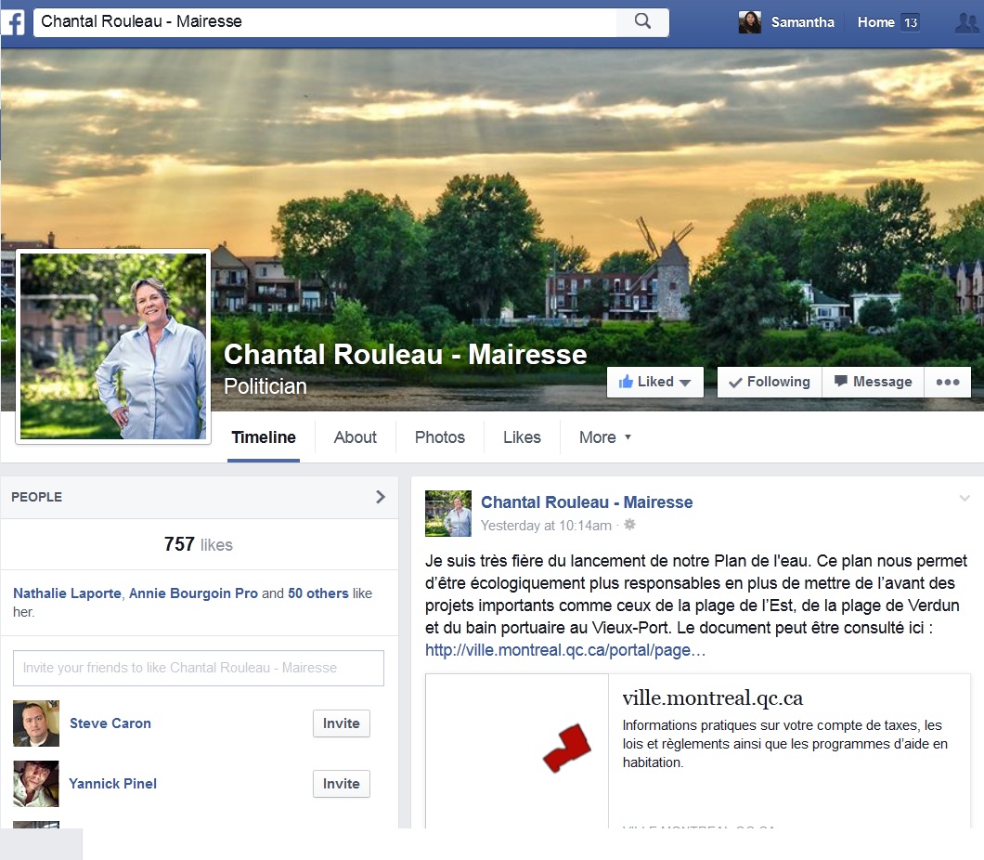Image resolution: width=984 pixels, height=860 pixels.
Task: Click the Politician category label
Action: 265,386
